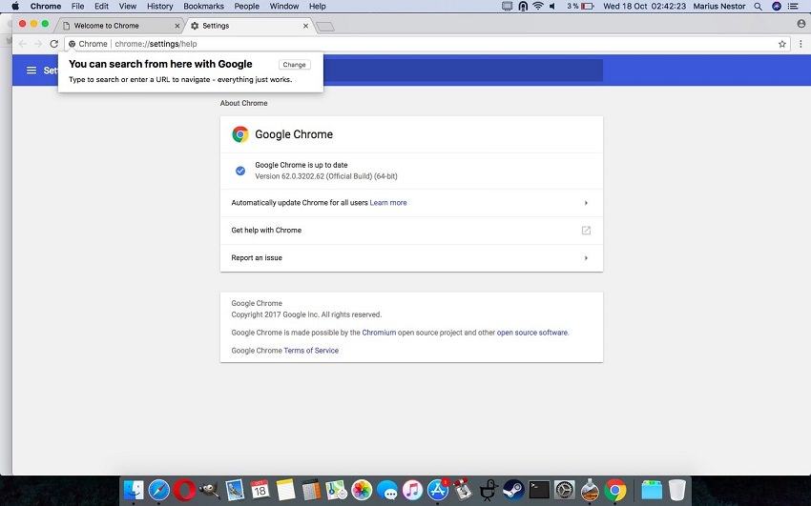Image resolution: width=811 pixels, height=506 pixels.
Task: Launch Safari from the dock
Action: (x=158, y=490)
